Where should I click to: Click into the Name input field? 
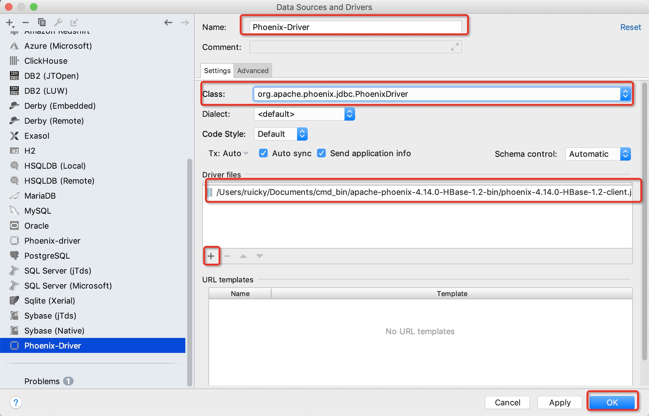pos(355,27)
